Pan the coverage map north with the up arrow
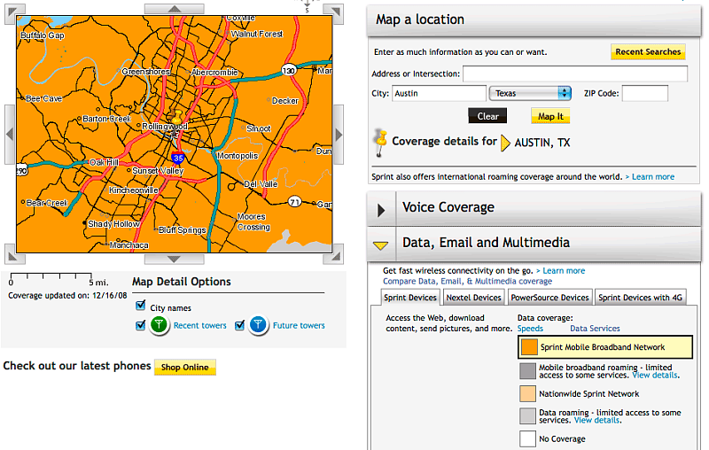The height and width of the screenshot is (450, 709). coord(174,9)
